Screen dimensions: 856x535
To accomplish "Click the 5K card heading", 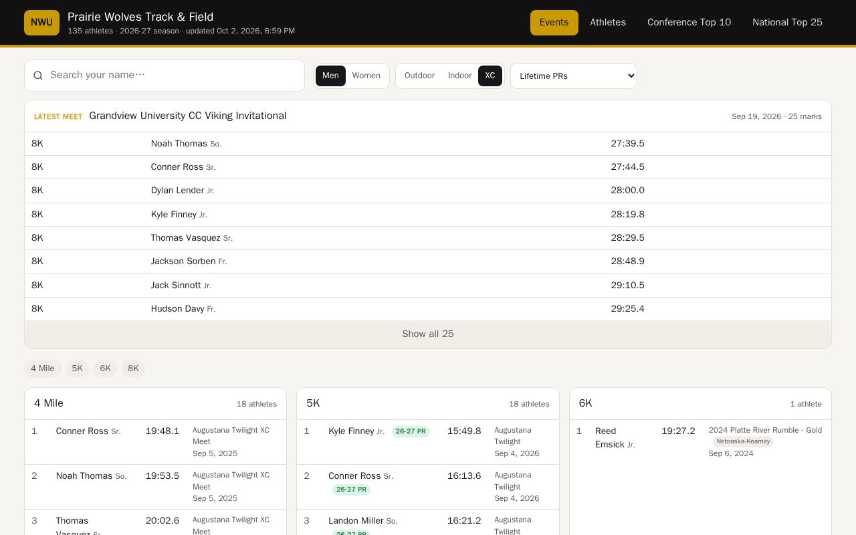I will click(x=313, y=403).
